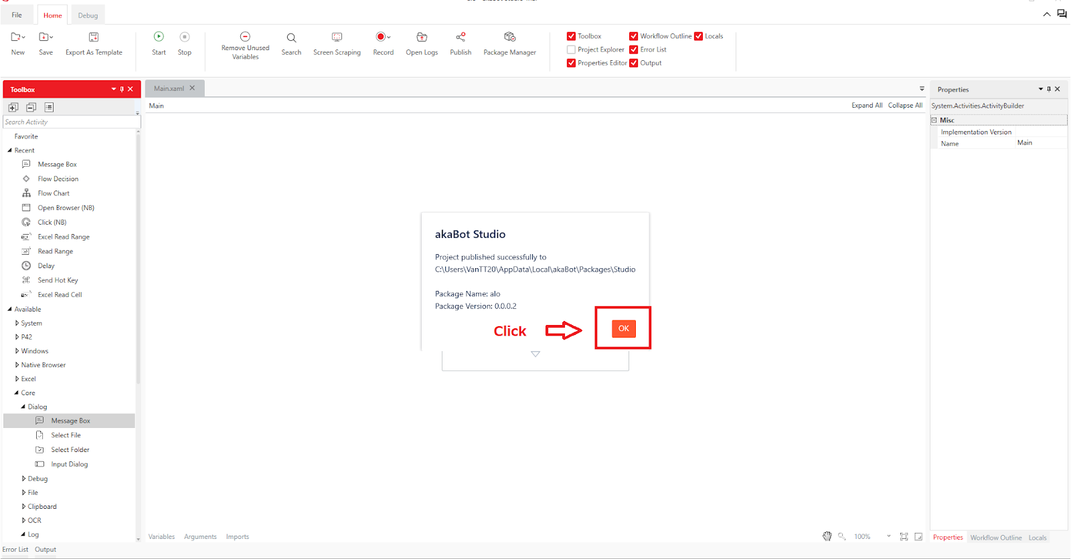This screenshot has height=559, width=1071.
Task: Collapse the Available section in Toolbox
Action: pyautogui.click(x=10, y=309)
